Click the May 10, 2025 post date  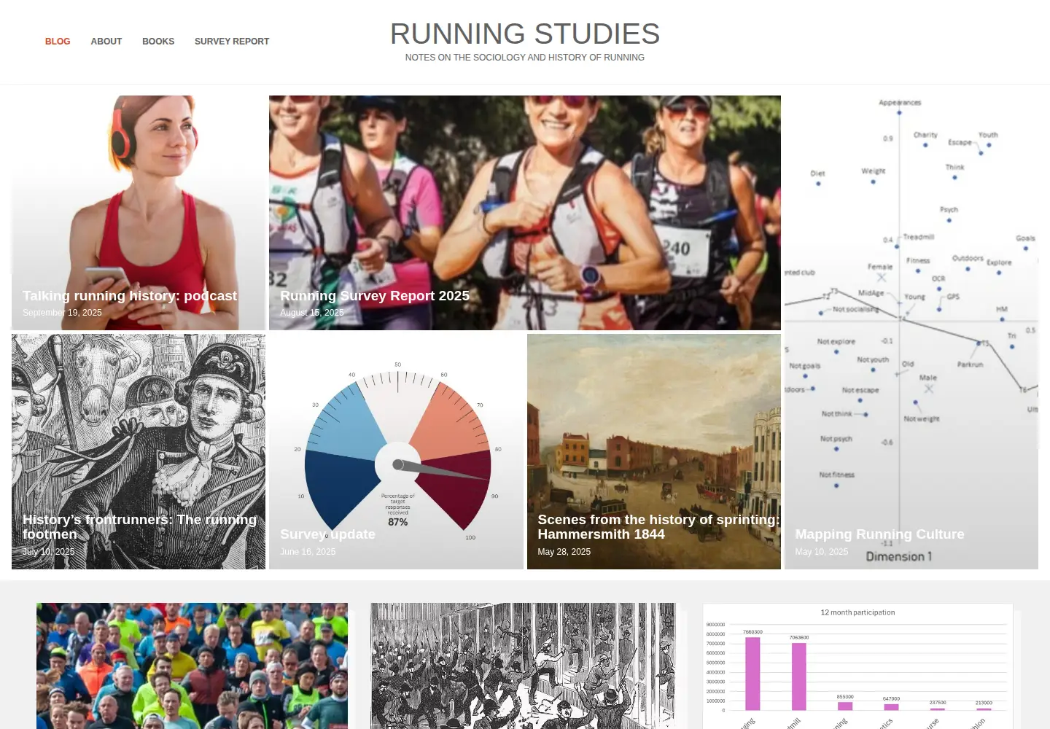point(822,552)
